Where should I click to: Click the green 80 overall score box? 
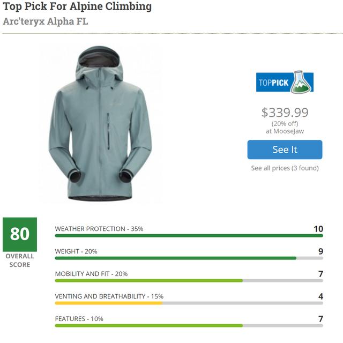20,234
